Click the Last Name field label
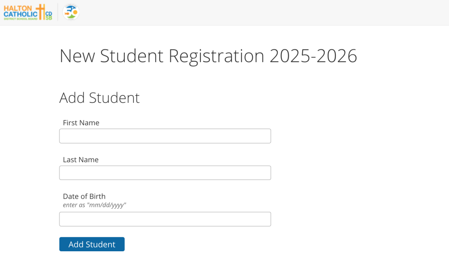This screenshot has width=449, height=272. click(x=81, y=160)
